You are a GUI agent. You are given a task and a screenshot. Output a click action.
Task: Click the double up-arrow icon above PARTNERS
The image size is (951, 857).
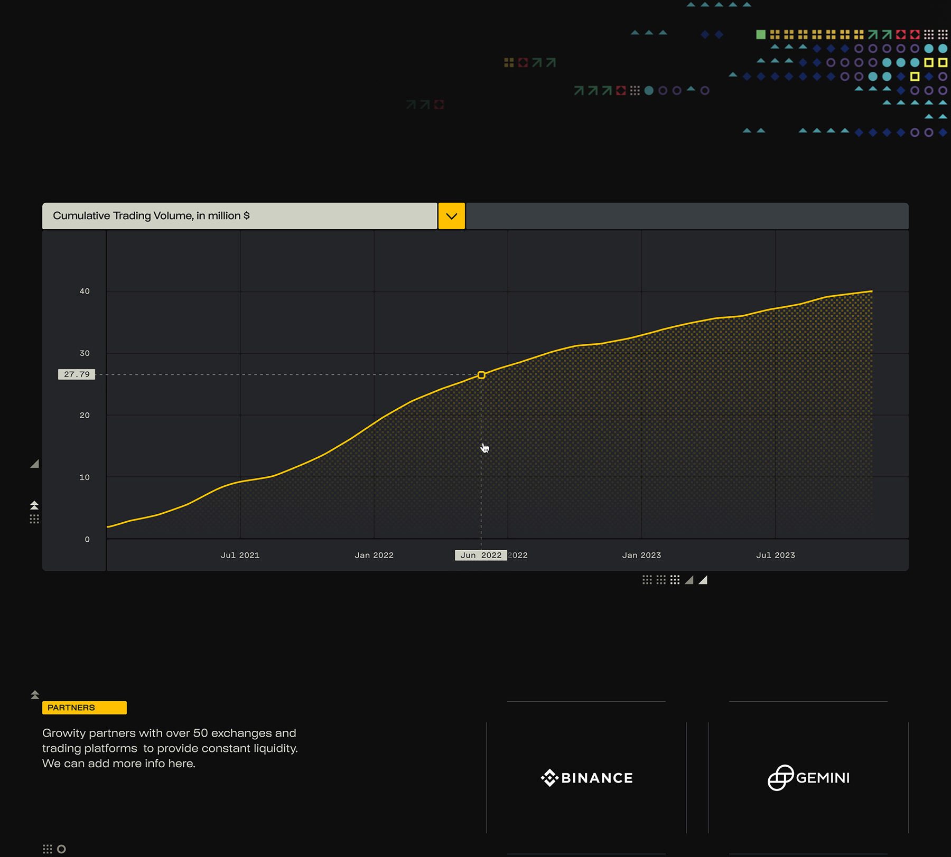(x=35, y=694)
